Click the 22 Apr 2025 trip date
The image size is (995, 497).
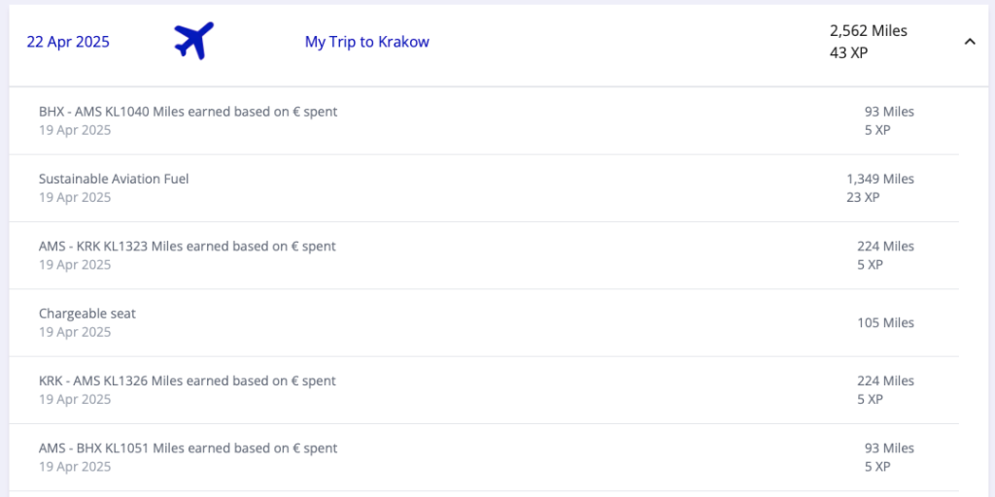pyautogui.click(x=68, y=42)
